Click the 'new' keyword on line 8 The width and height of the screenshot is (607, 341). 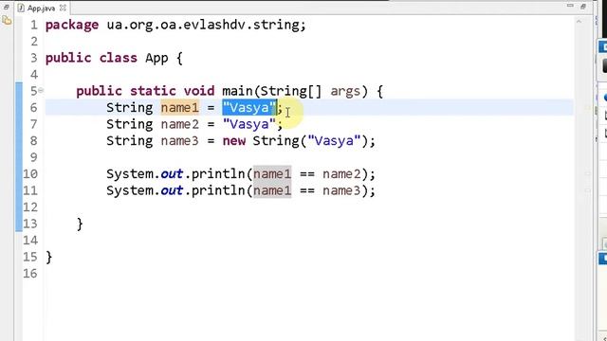(234, 141)
